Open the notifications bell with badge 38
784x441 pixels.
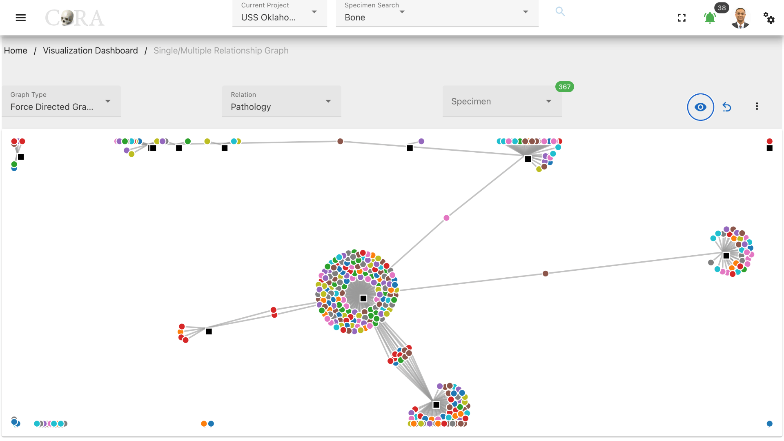click(x=710, y=18)
